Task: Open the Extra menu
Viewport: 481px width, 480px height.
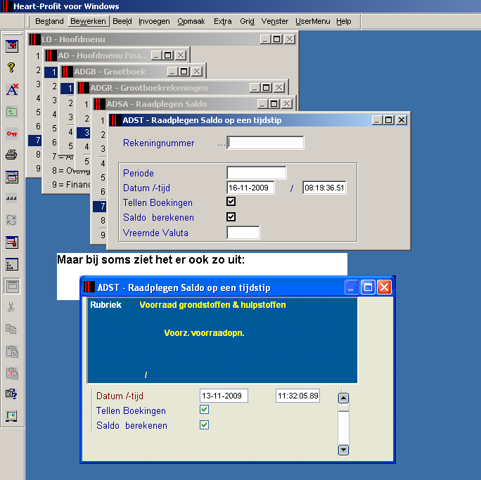Action: tap(222, 21)
